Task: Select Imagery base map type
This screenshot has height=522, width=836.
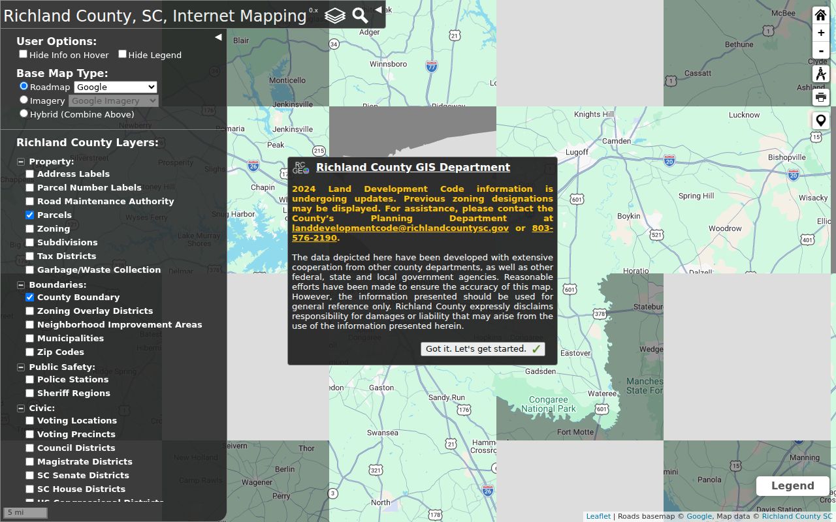Action: point(24,100)
